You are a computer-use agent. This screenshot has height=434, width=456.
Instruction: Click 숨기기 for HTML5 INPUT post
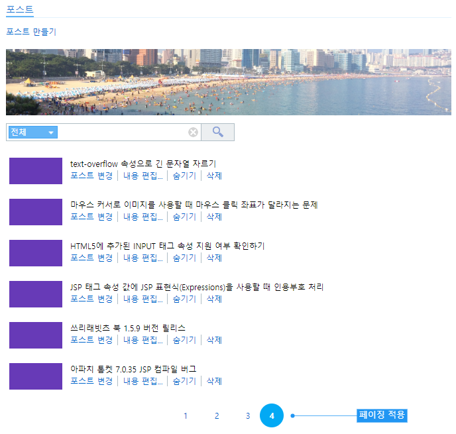184,258
